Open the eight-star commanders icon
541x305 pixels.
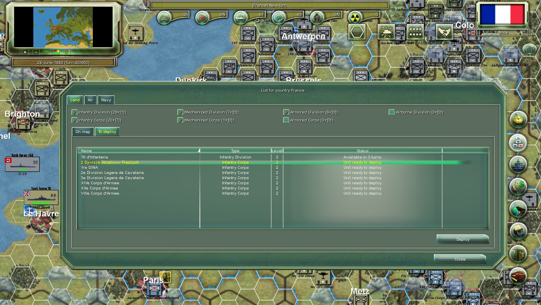[415, 32]
